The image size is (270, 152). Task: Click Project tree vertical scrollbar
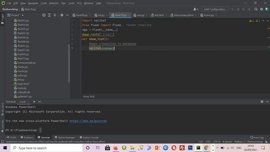[x=69, y=63]
